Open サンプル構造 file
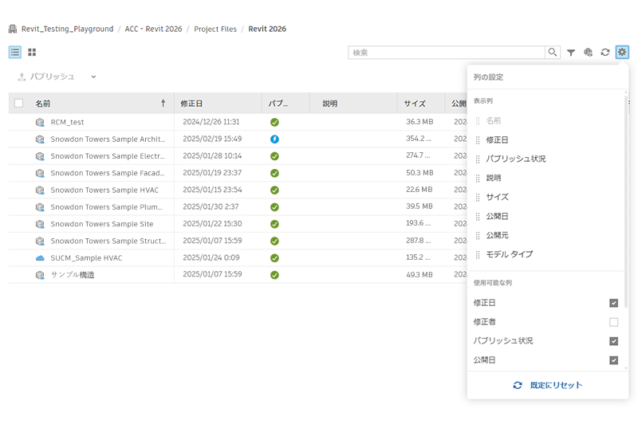The image size is (638, 436). tap(73, 275)
